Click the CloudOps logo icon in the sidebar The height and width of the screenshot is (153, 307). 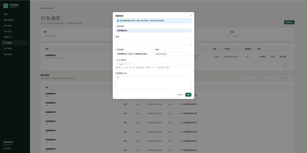click(6, 6)
